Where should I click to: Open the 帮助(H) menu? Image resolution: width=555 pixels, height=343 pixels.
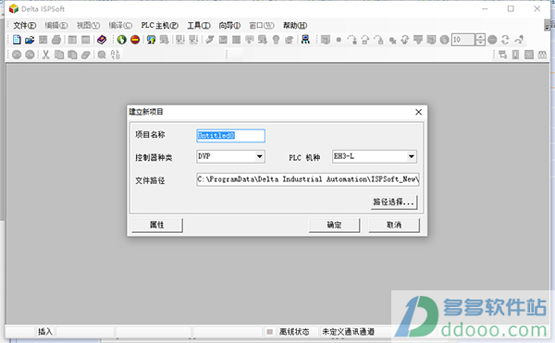(x=295, y=26)
